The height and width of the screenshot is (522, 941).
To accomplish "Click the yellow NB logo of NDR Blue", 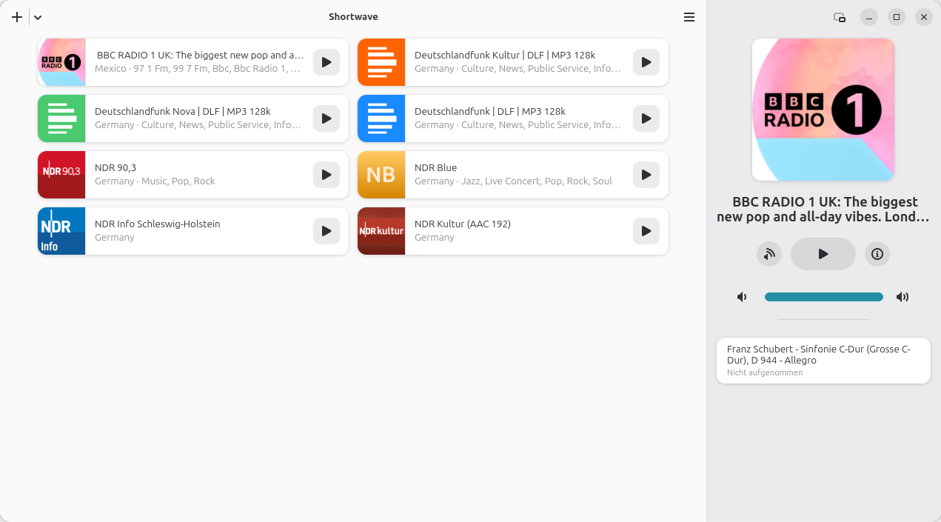I will (381, 175).
